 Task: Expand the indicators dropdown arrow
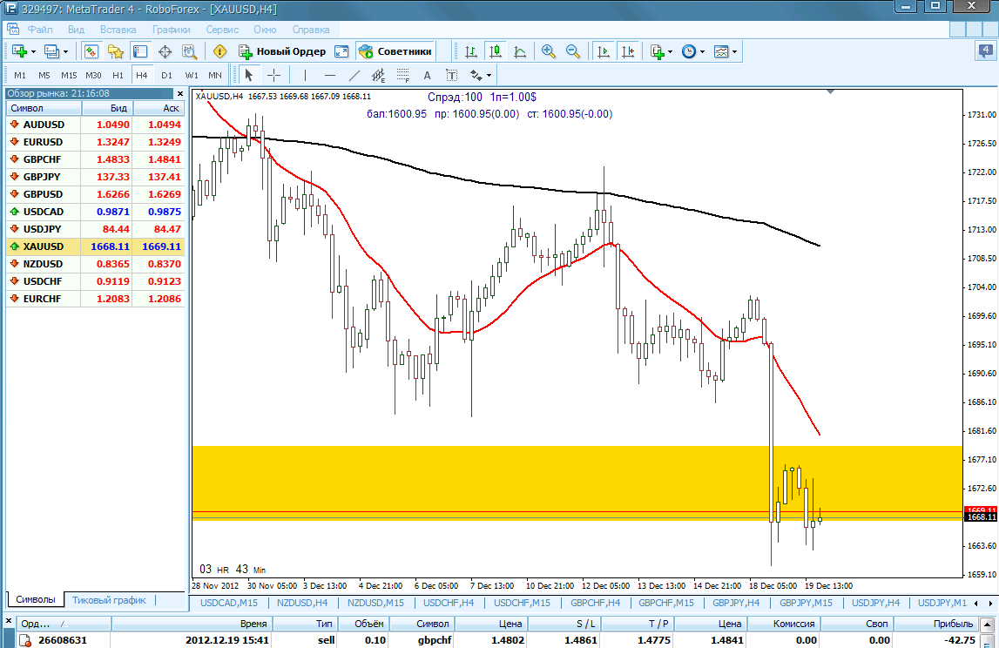[671, 52]
